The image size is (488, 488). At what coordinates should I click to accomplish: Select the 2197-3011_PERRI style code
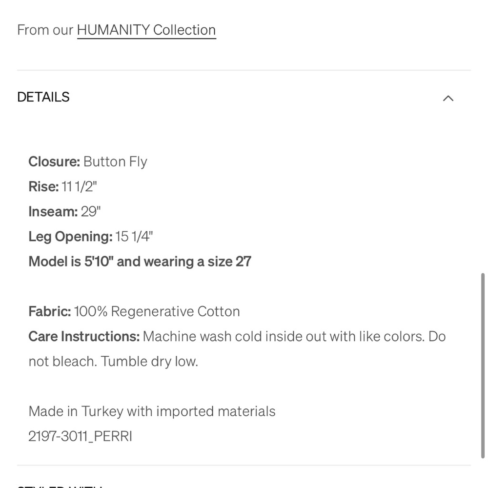tap(80, 436)
